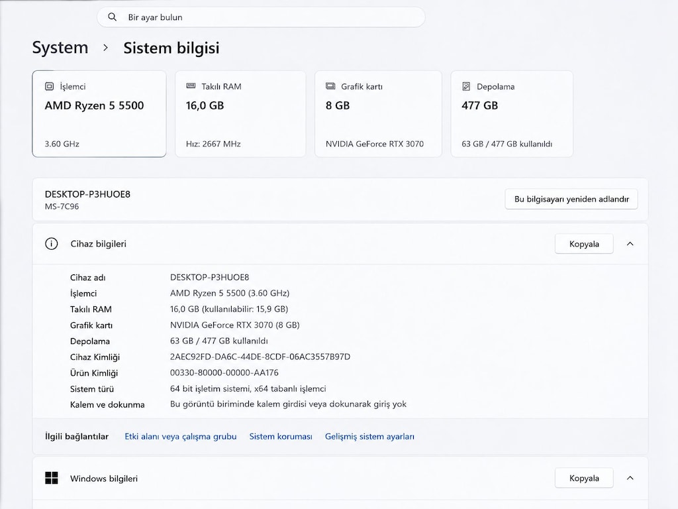Click 'NVIDIA GeForce RTX 3070 (8 GB)' value

click(x=235, y=325)
